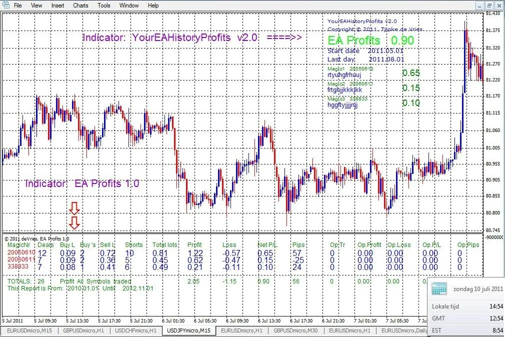Switch to the USDCHFmicro,H1 chart tab
Image resolution: width=505 pixels, height=337 pixels.
(x=136, y=330)
